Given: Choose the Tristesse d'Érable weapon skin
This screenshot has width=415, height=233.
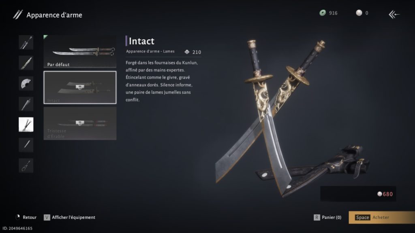Looking at the screenshot, I should pyautogui.click(x=80, y=123).
